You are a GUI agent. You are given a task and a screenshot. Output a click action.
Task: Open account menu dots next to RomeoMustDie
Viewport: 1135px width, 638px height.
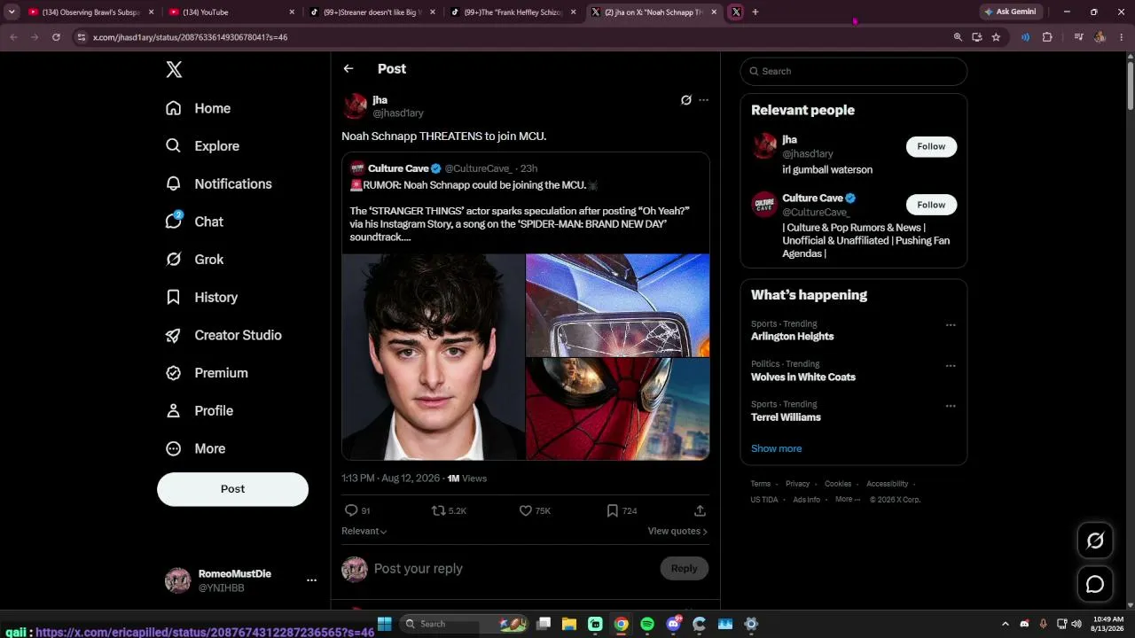[x=311, y=580]
